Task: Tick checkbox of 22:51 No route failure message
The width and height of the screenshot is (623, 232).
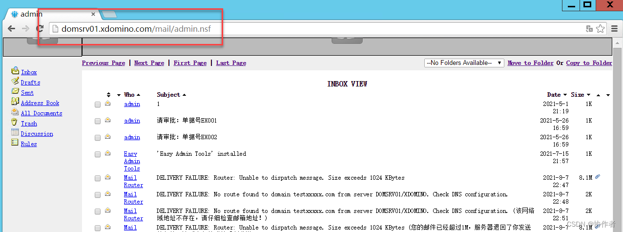Action: point(98,211)
